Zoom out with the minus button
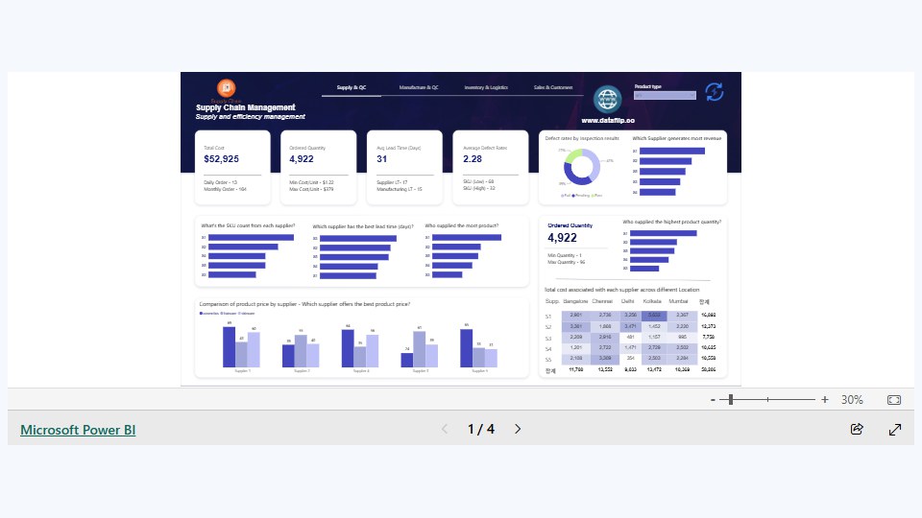 point(713,400)
